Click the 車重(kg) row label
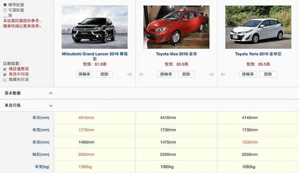Viewport: 299px width, 173px height. [x=42, y=167]
